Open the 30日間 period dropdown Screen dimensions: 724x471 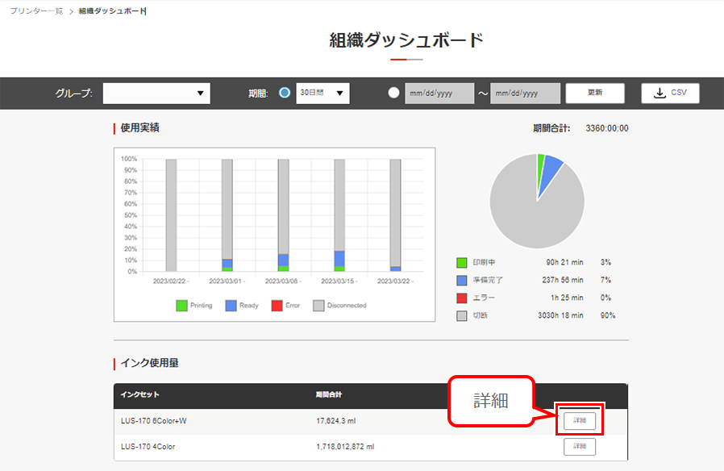(x=322, y=92)
